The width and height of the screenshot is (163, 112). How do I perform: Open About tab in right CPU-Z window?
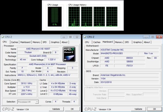pyautogui.click(x=147, y=42)
